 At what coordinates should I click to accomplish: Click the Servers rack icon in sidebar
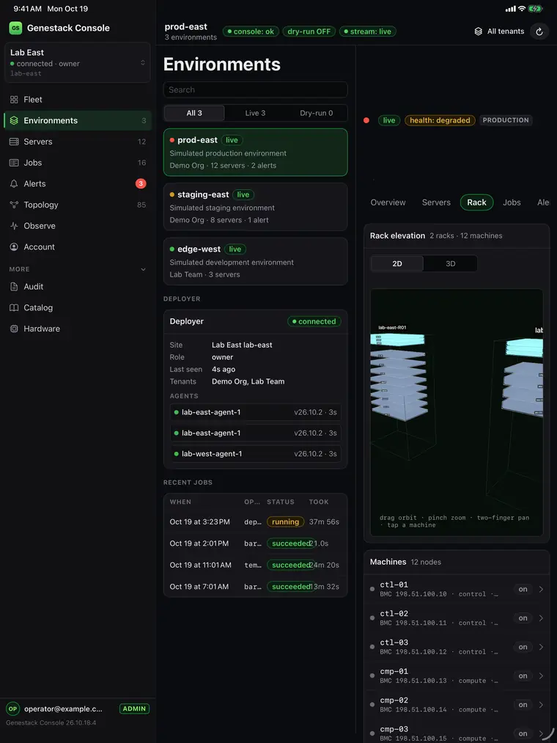(x=14, y=142)
